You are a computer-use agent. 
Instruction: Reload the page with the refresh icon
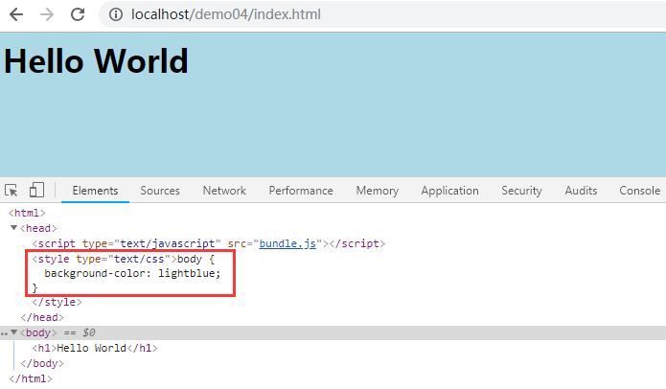[x=78, y=14]
